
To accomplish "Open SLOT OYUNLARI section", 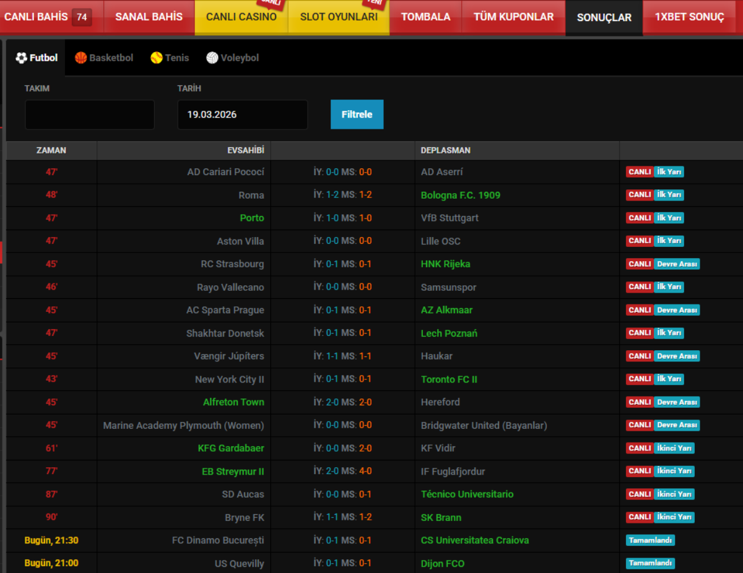I will pyautogui.click(x=339, y=17).
